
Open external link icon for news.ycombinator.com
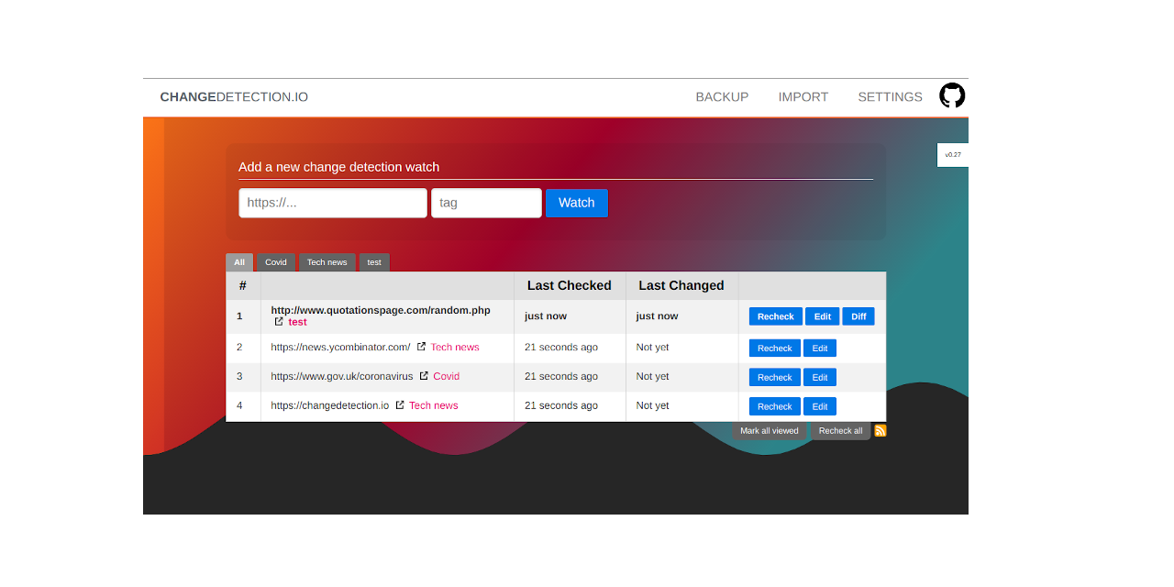click(x=421, y=347)
